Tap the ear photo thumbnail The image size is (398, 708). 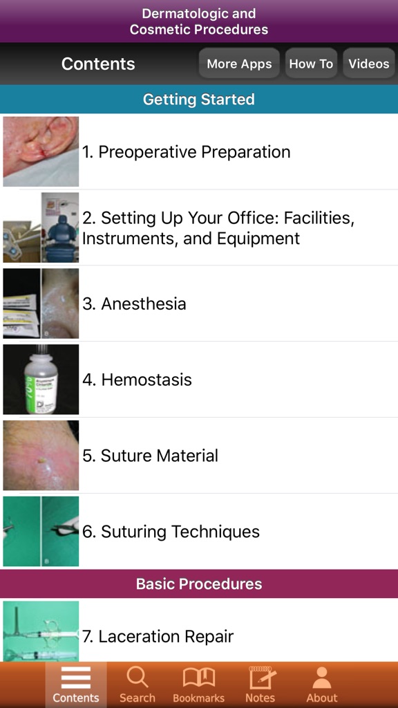pos(41,151)
